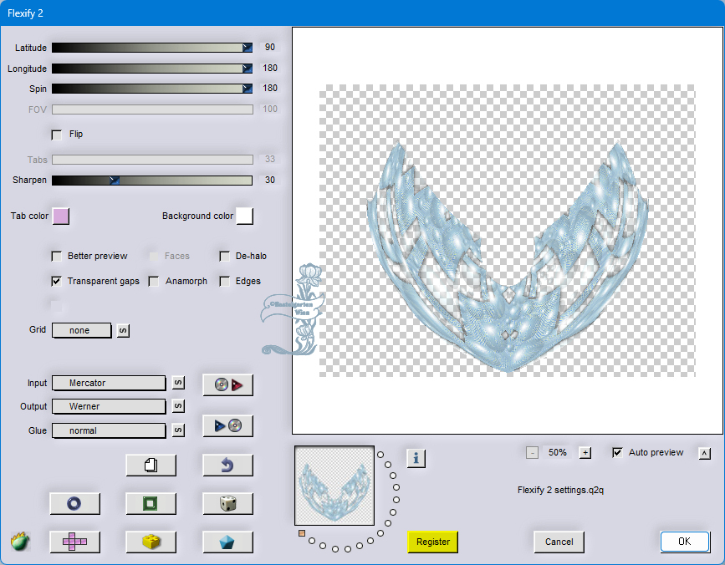
Task: Enable the Flip checkbox
Action: [56, 135]
